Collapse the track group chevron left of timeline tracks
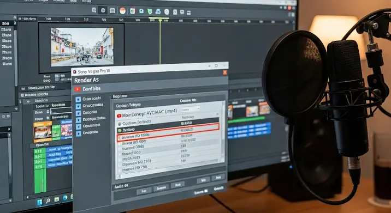 [x=28, y=101]
